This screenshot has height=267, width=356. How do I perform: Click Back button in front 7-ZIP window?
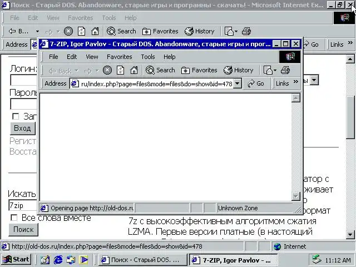(x=60, y=71)
